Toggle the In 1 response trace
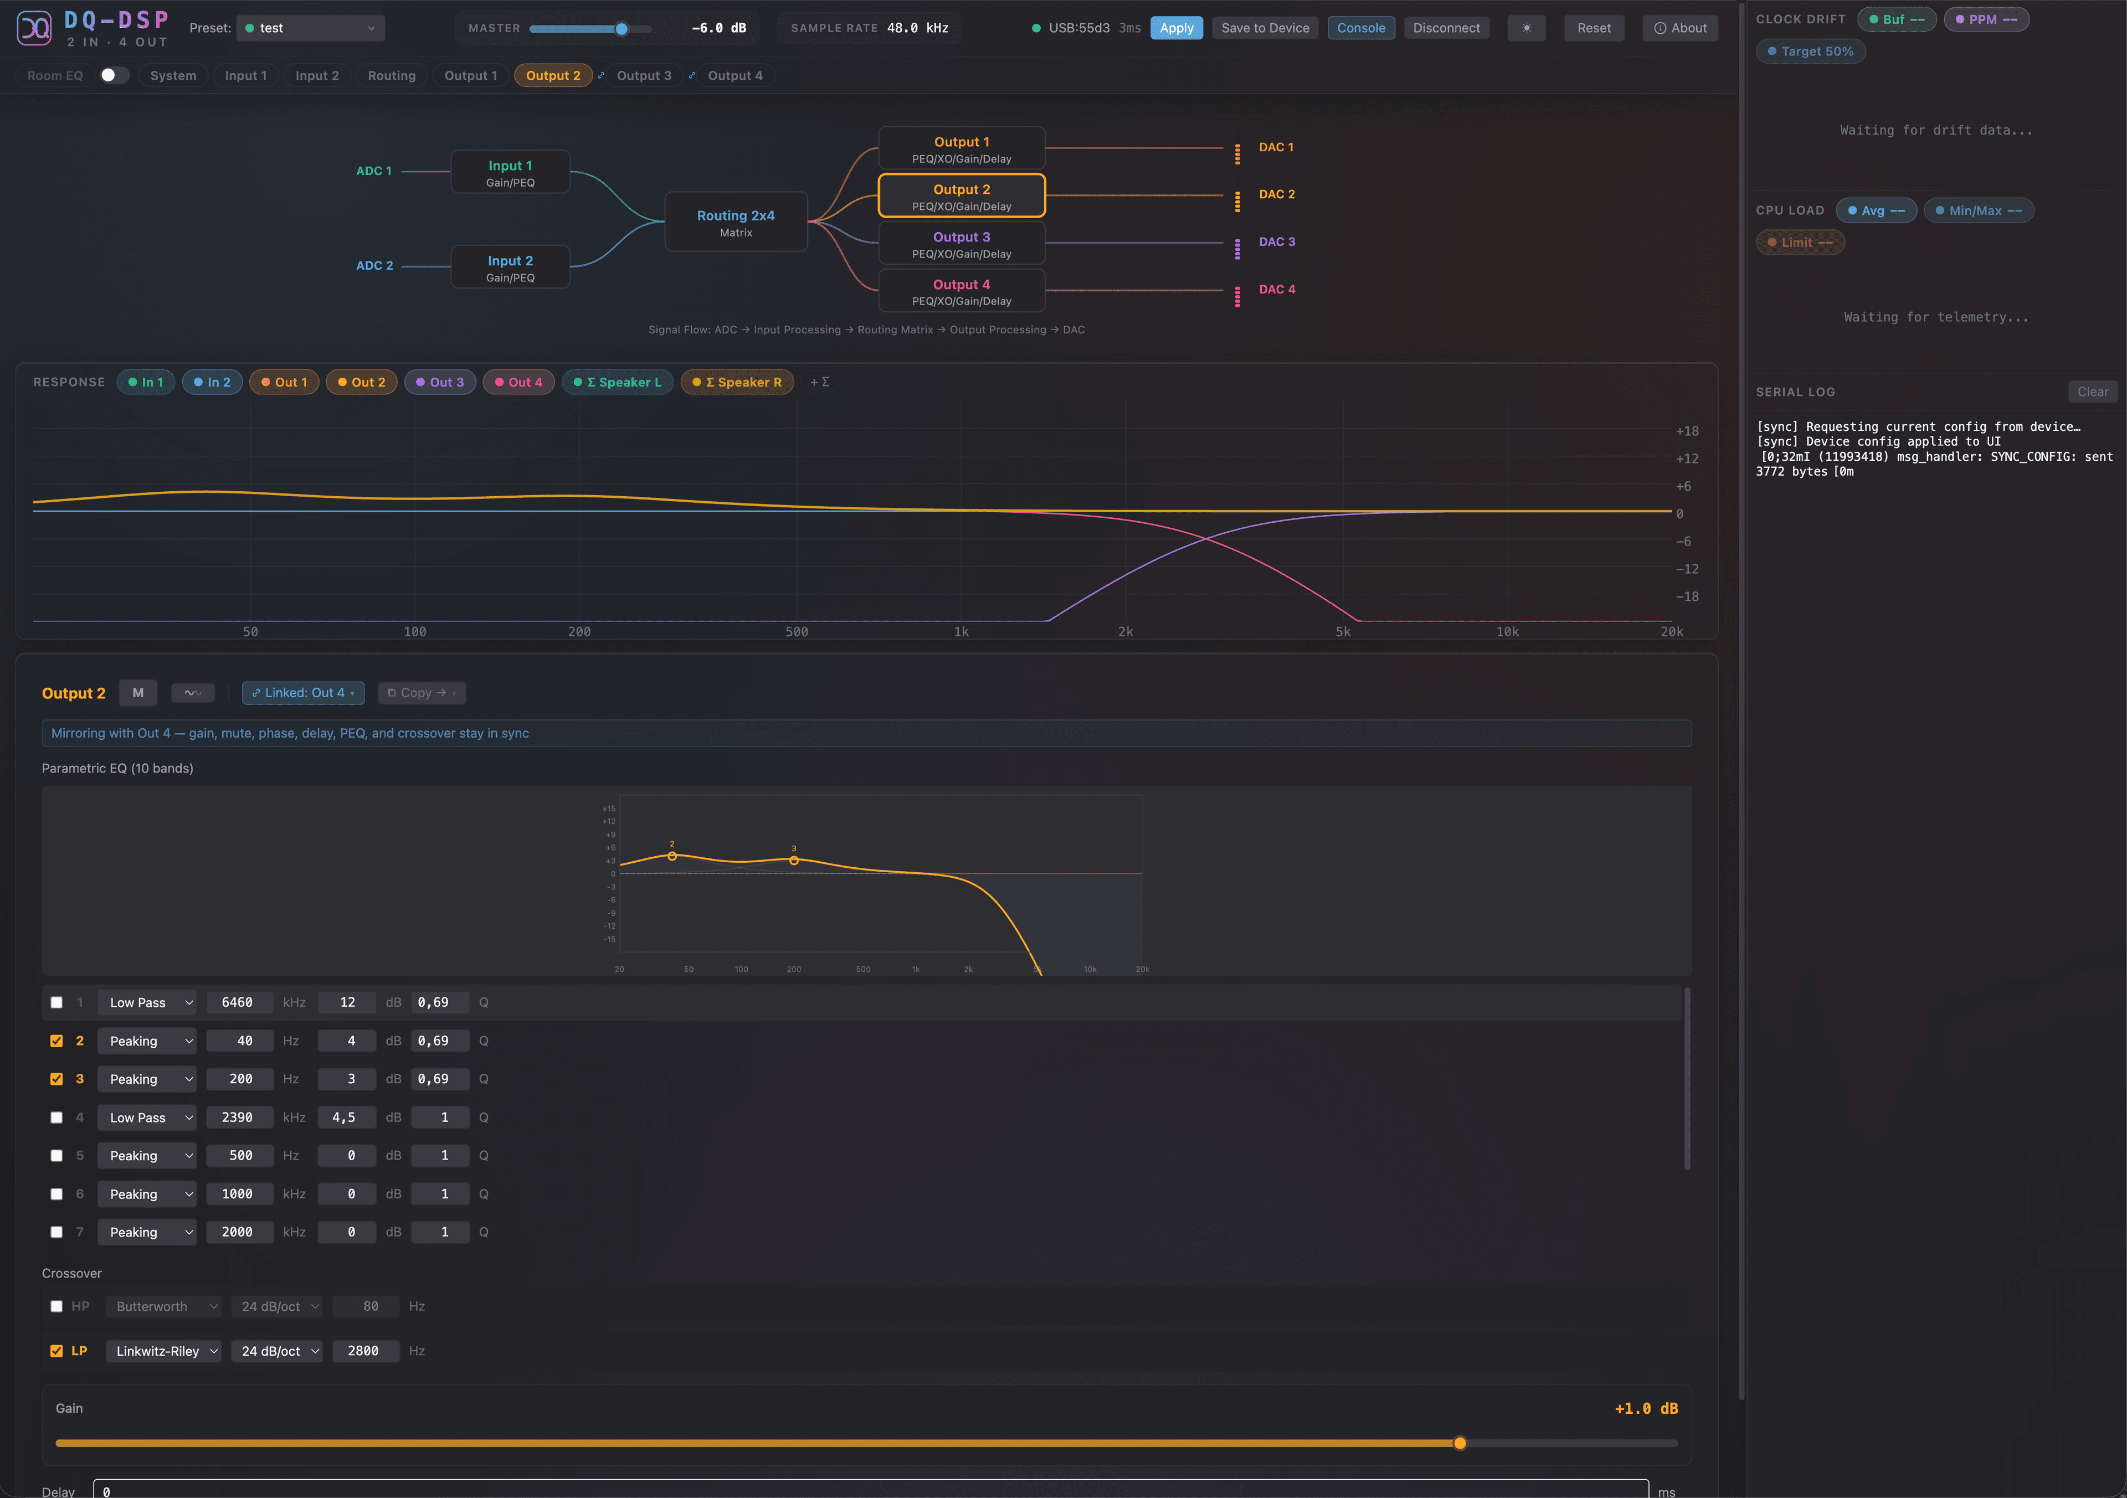2127x1498 pixels. pos(146,382)
